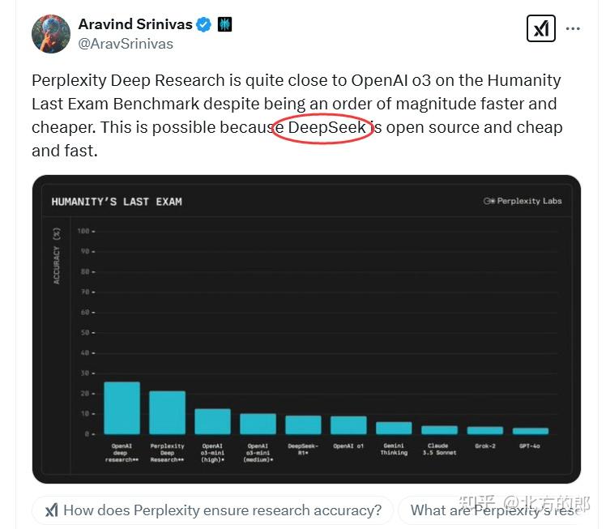Image resolution: width=606 pixels, height=529 pixels.
Task: Select the "What are Perplexity's" suggestion chip
Action: [x=494, y=510]
